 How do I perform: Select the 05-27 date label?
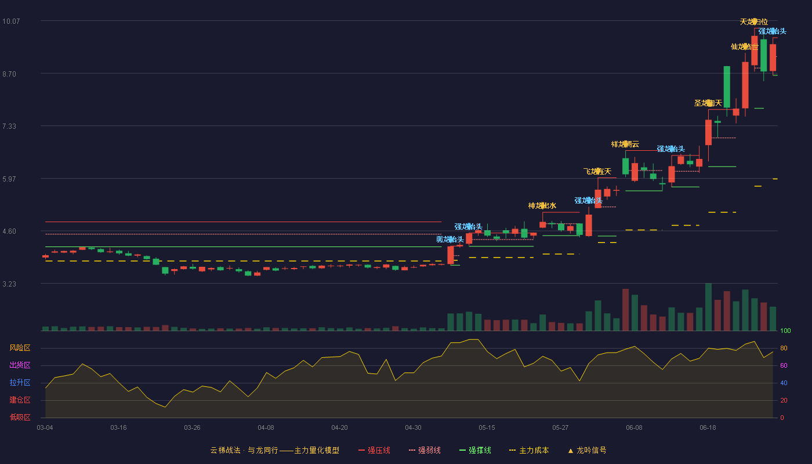pyautogui.click(x=560, y=427)
